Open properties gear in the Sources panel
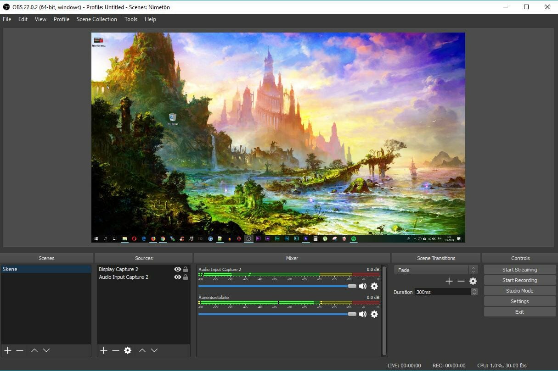The height and width of the screenshot is (371, 558). [x=127, y=350]
